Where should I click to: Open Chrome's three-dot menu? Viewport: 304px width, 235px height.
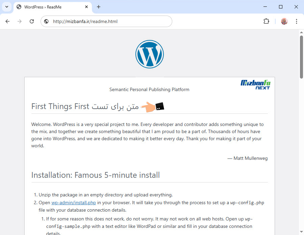[x=296, y=21]
